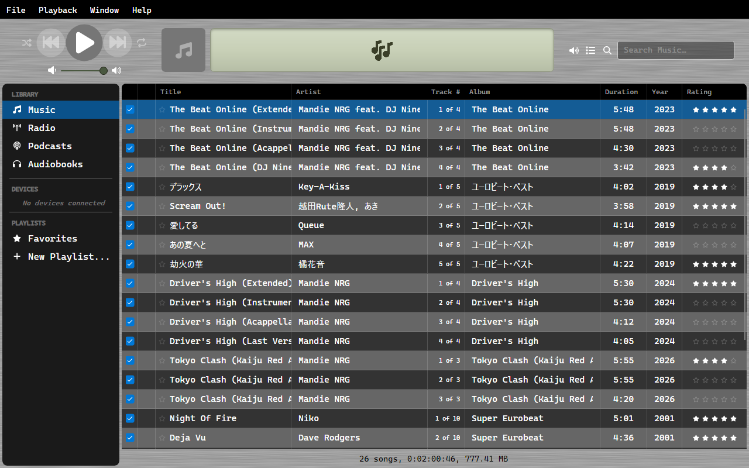Viewport: 749px width, 468px height.
Task: Click the low volume speaker icon
Action: [x=52, y=70]
